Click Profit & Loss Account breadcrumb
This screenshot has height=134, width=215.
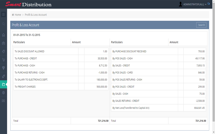36,15
